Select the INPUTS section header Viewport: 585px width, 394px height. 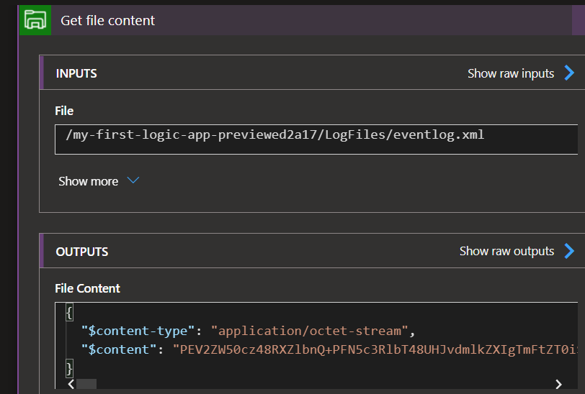coord(76,73)
